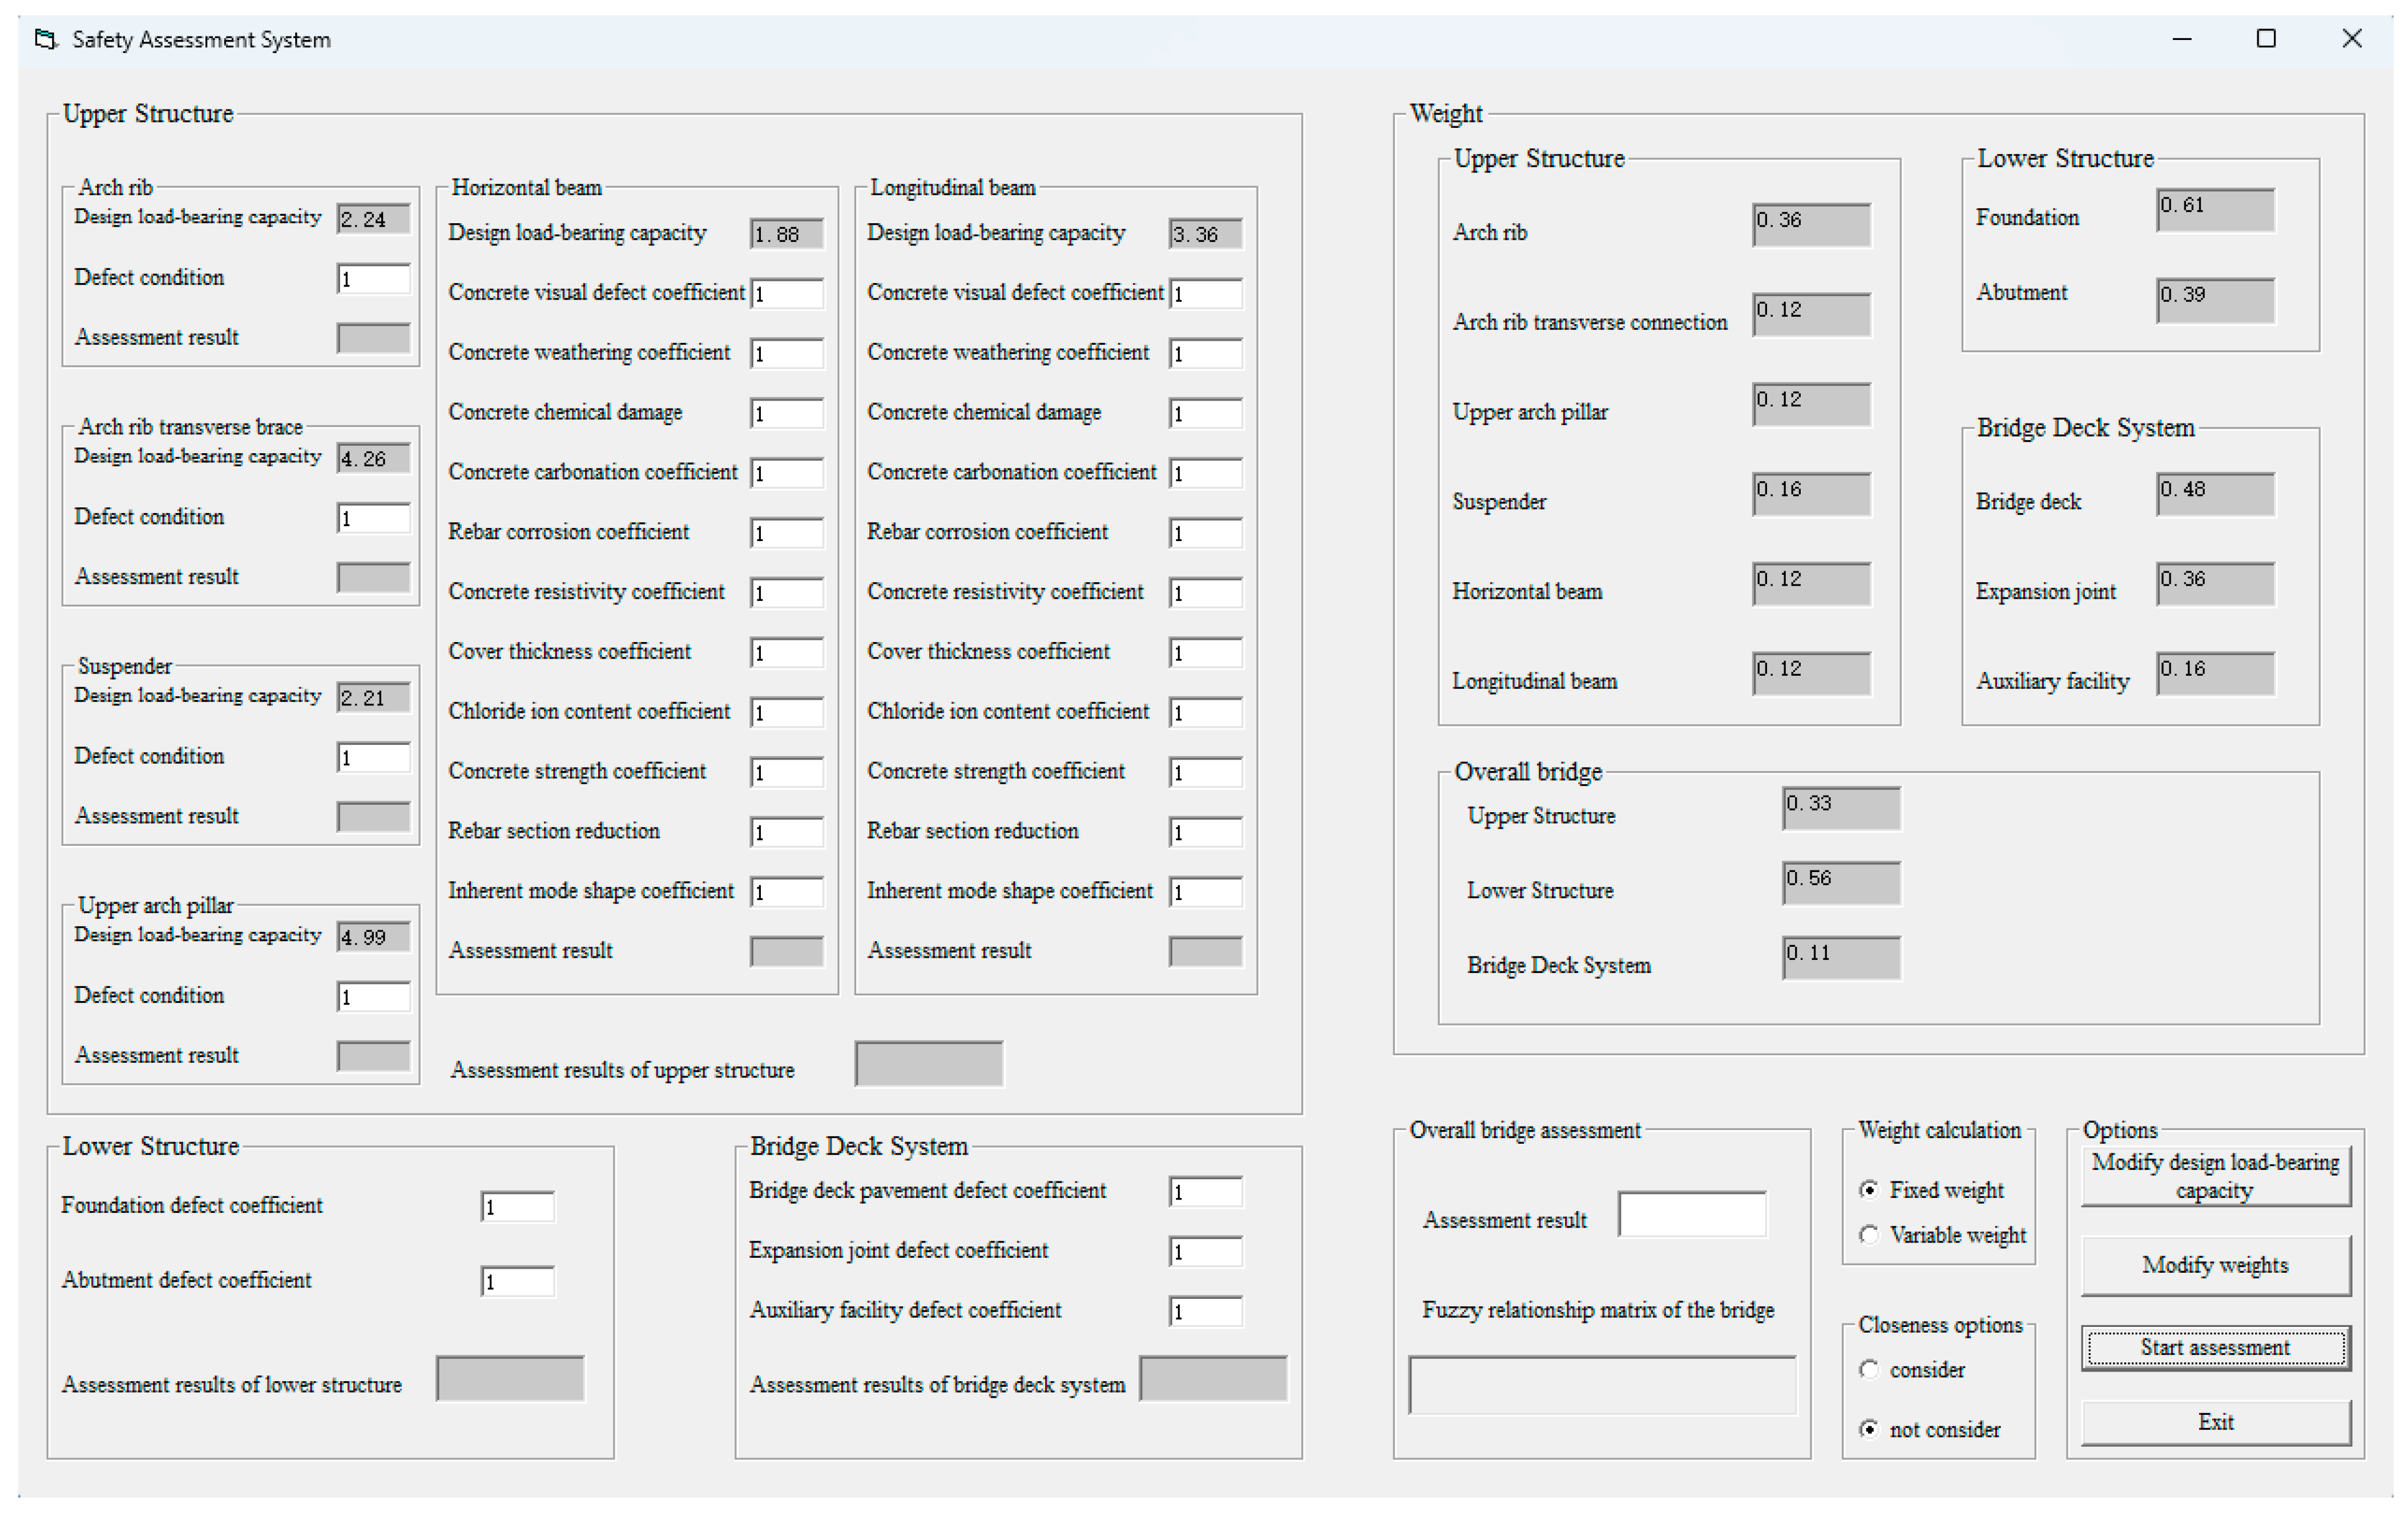The image size is (2408, 1513).
Task: Click Arch rib Defect condition input field
Action: click(373, 278)
